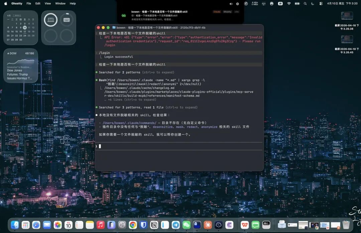Open Notion from the Dock
Viewport: 361px width, 233px height.
[x=154, y=225]
